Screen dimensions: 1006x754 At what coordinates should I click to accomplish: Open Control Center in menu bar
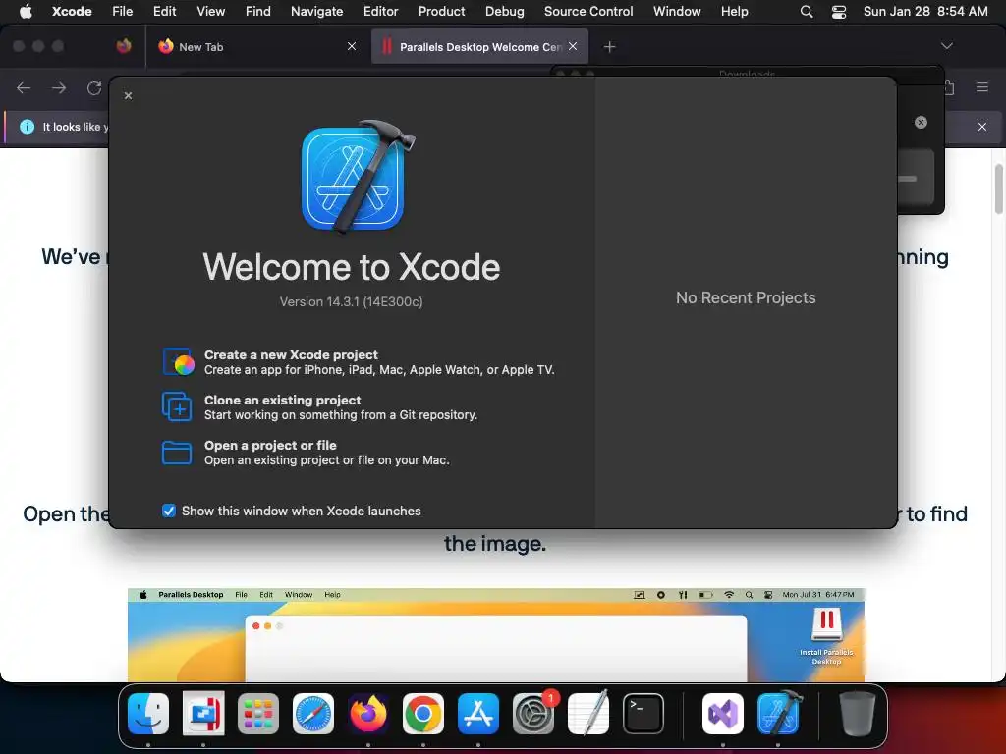coord(839,12)
